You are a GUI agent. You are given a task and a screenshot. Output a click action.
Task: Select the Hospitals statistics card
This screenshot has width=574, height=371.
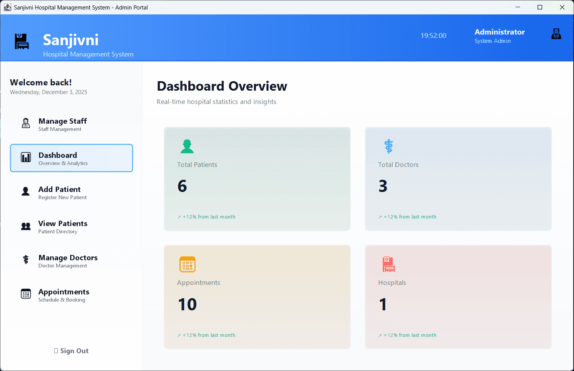458,297
